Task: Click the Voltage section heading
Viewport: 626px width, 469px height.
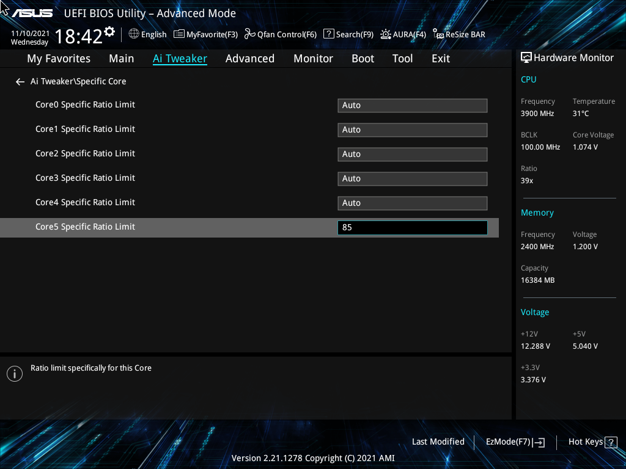Action: coord(534,312)
